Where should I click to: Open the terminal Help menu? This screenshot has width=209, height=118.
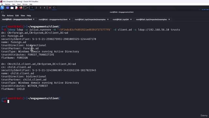pyautogui.click(x=29, y=16)
